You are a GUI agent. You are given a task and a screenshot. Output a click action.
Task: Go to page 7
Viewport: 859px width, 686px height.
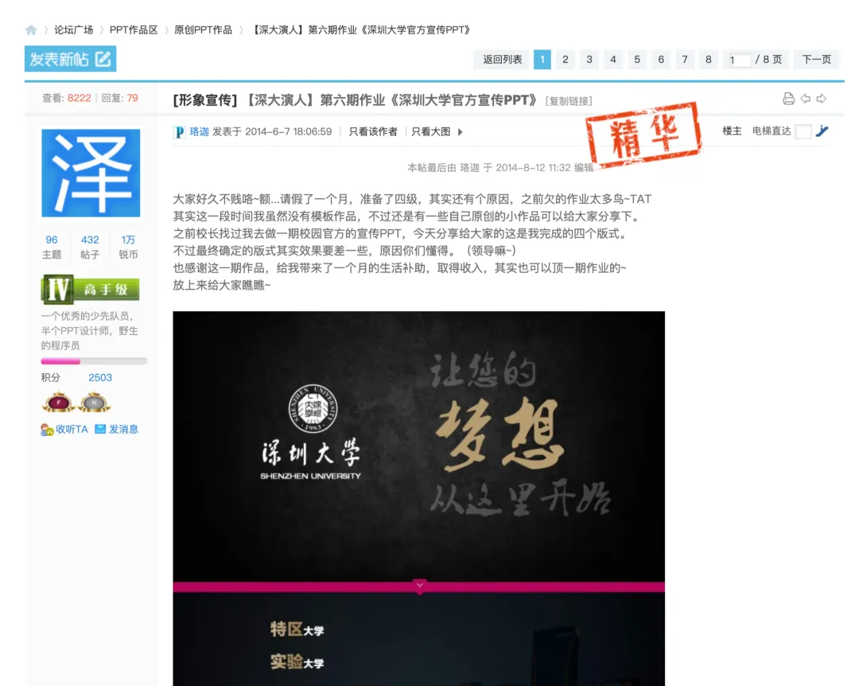(685, 59)
